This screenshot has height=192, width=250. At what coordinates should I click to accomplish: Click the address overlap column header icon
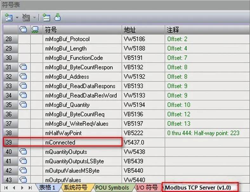pyautogui.click(x=23, y=29)
